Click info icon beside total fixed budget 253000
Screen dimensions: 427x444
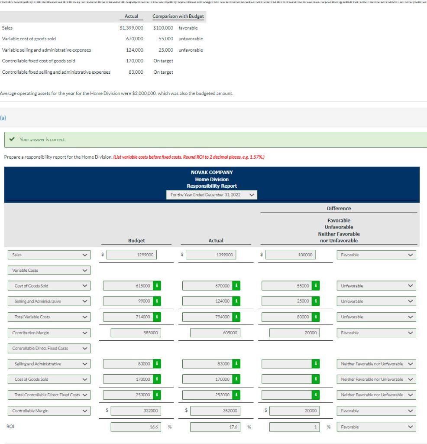point(157,395)
